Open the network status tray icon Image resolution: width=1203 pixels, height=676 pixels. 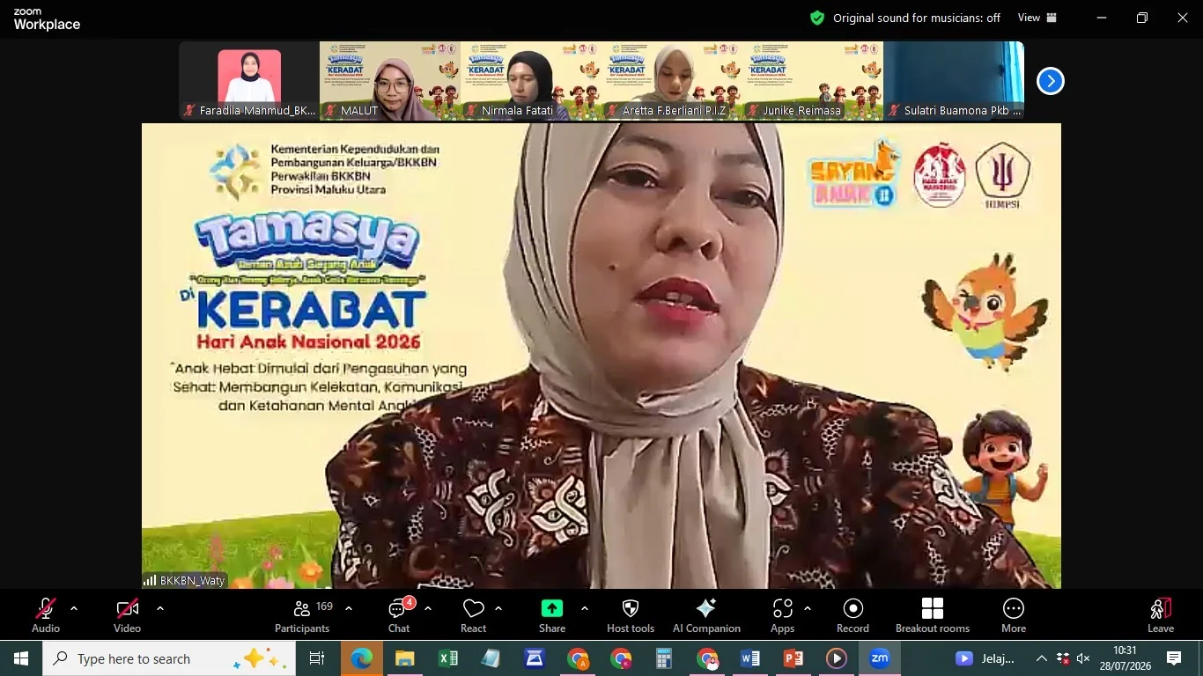pos(1063,658)
